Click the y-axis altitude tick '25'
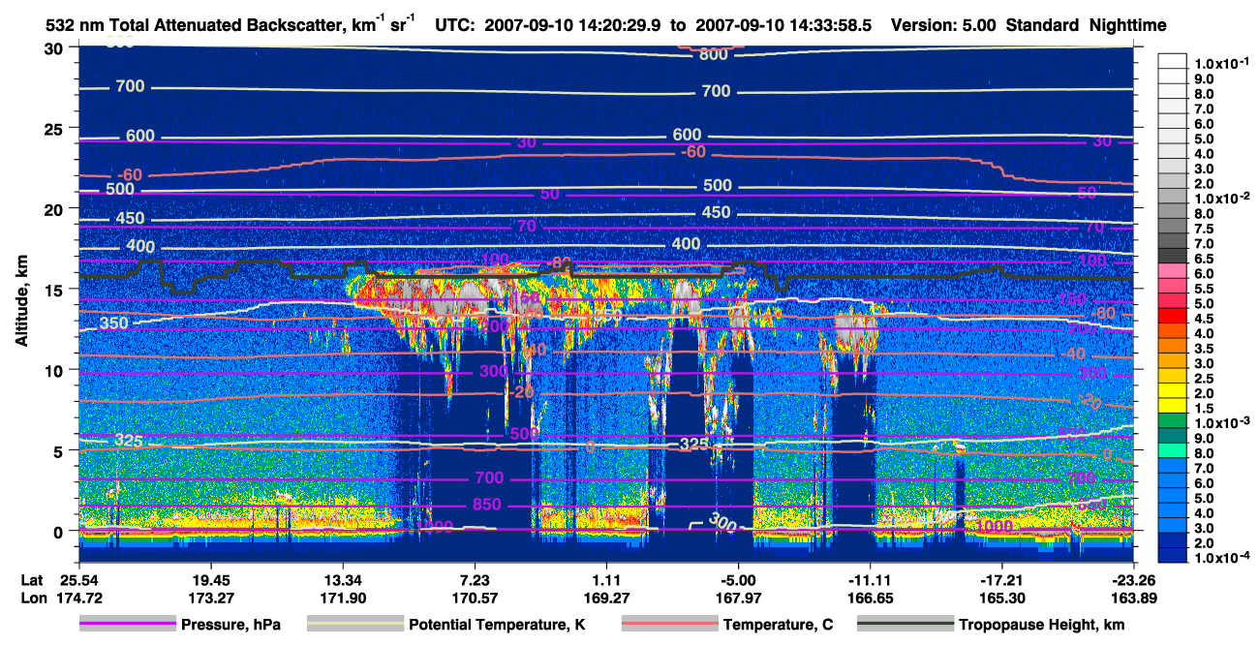Screen dimensions: 1259x646 coord(56,128)
